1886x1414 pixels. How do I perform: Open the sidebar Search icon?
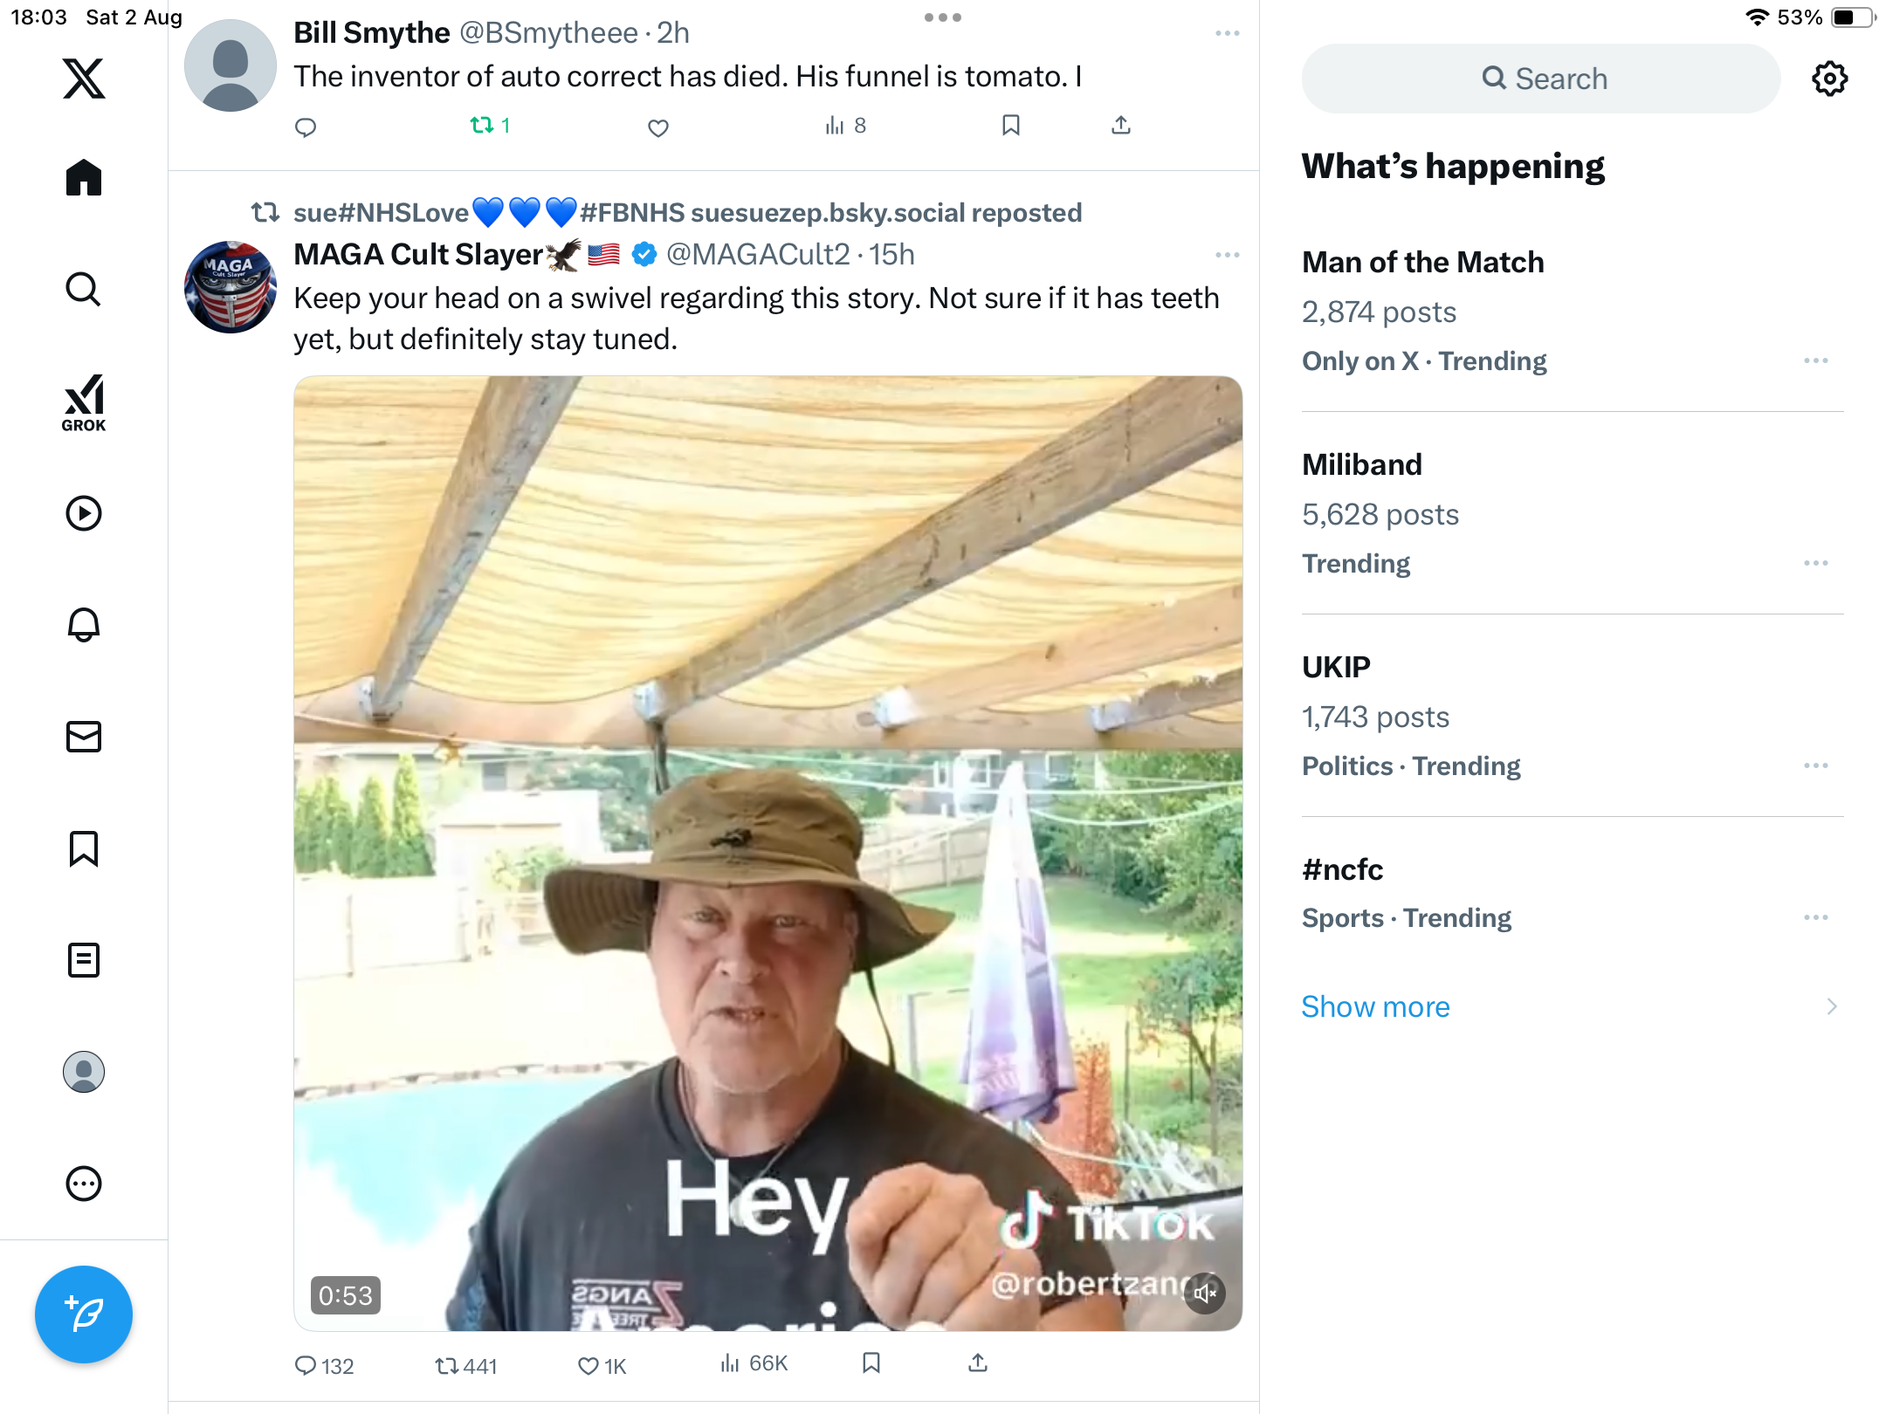point(84,290)
